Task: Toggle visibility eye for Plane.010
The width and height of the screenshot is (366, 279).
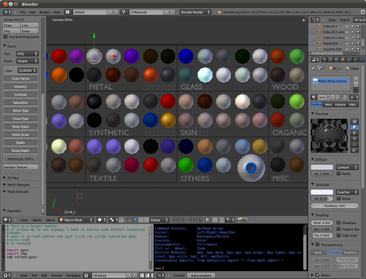Action: (x=347, y=43)
